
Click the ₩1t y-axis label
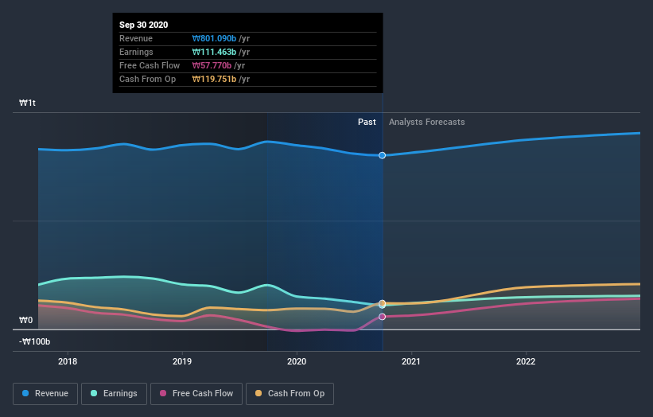(x=28, y=103)
